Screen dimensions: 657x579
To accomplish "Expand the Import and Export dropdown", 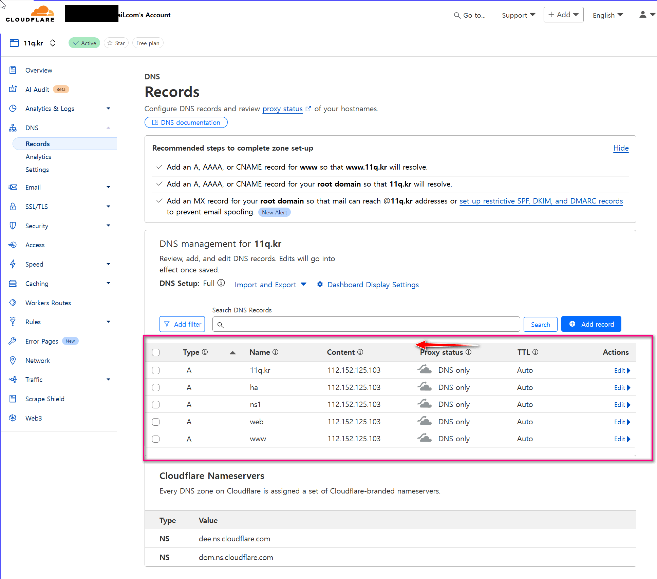I will click(270, 285).
